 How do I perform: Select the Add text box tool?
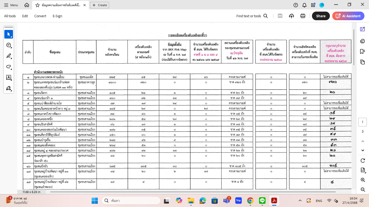9,77
